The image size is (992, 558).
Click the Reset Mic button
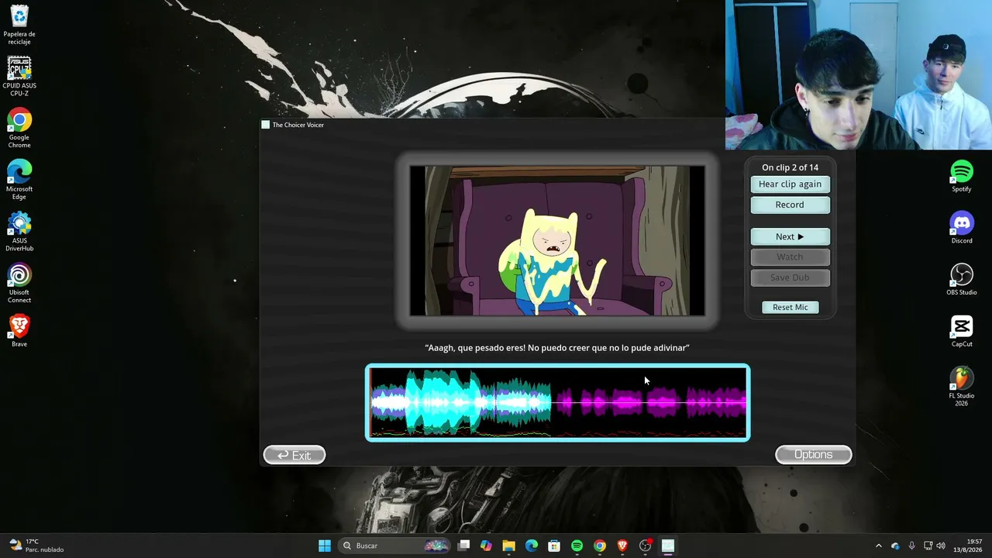[x=790, y=308]
